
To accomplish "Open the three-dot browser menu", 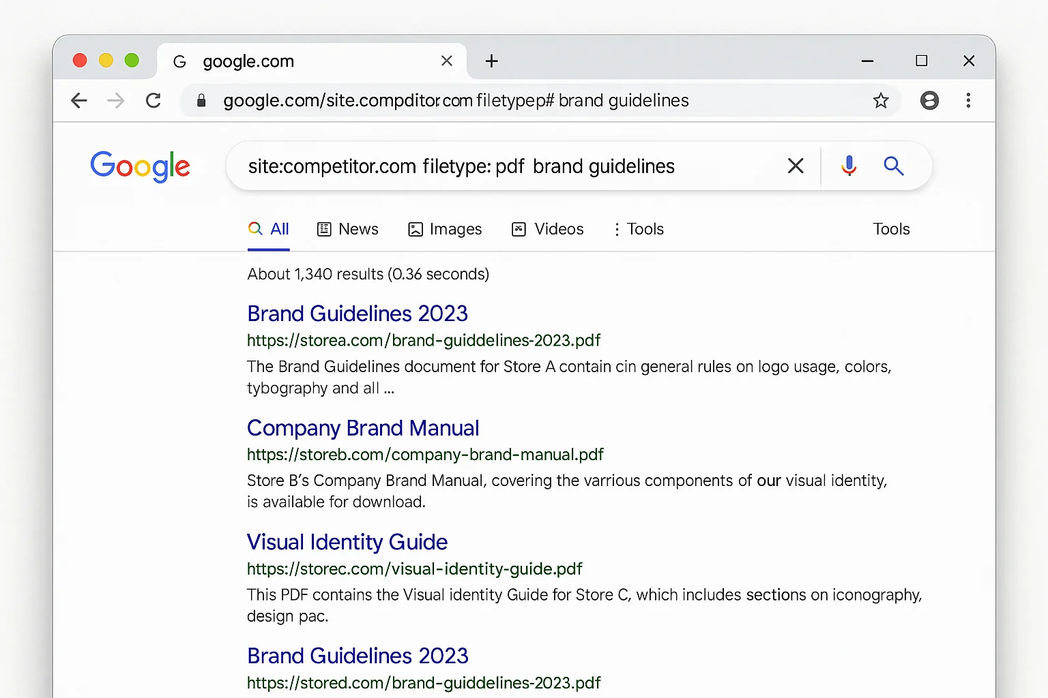I will pos(968,100).
